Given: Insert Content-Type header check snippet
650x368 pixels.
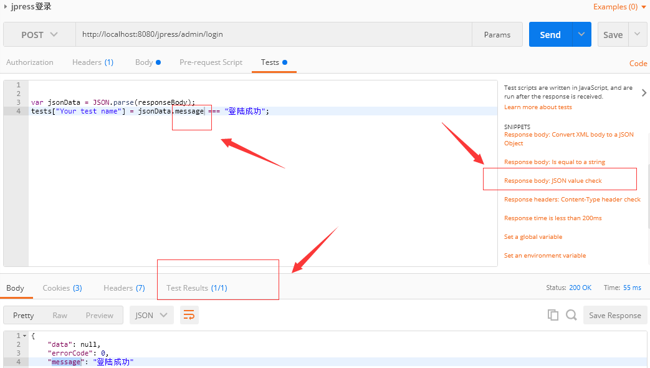Looking at the screenshot, I should 572,199.
